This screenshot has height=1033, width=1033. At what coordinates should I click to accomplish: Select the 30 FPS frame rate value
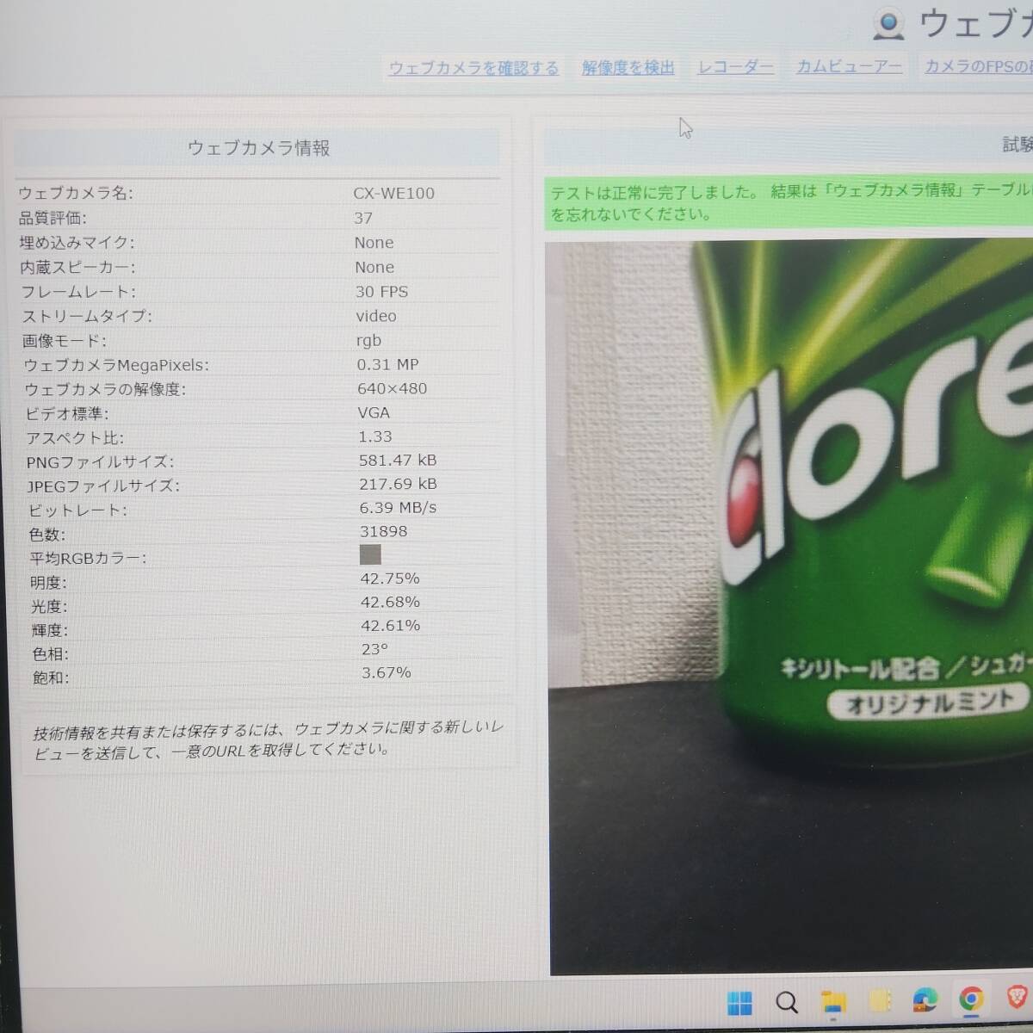381,292
